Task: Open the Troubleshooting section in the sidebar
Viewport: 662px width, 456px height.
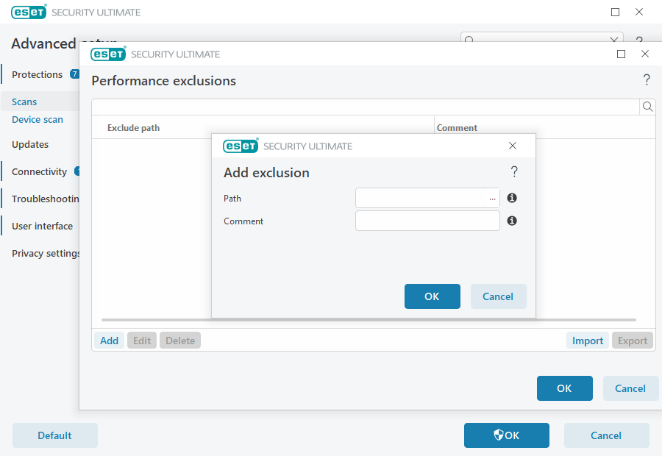Action: point(46,199)
